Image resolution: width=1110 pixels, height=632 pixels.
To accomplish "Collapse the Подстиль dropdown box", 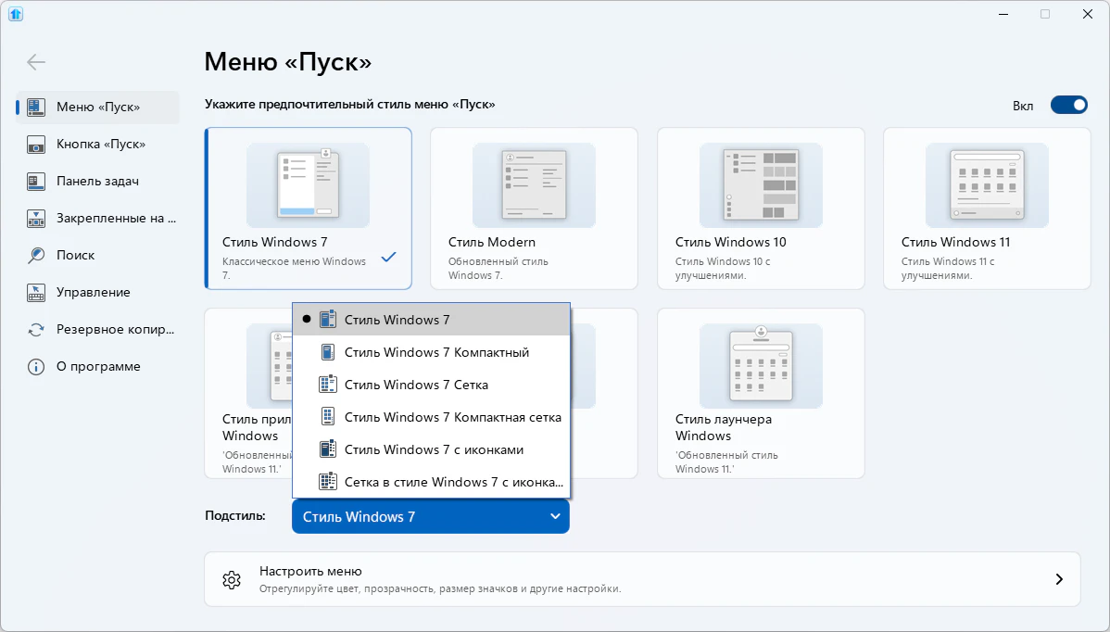I will 431,517.
